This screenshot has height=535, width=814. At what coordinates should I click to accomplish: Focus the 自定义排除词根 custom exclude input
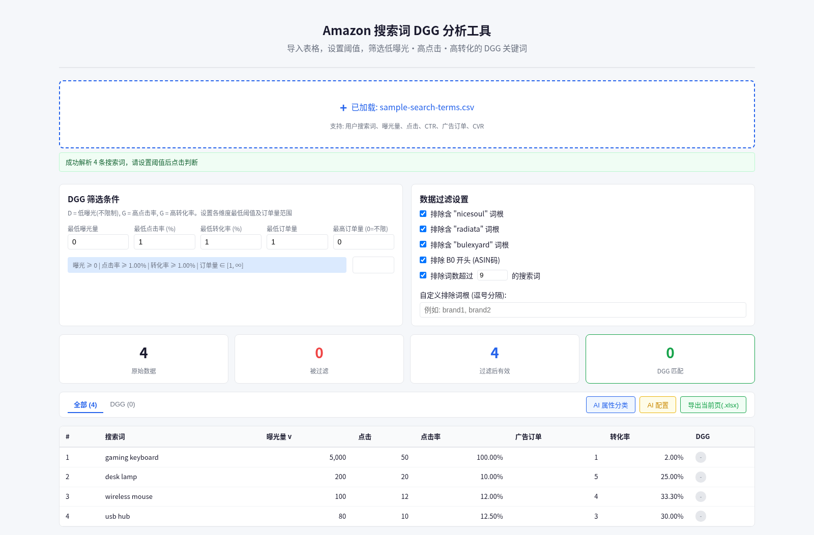tap(583, 310)
